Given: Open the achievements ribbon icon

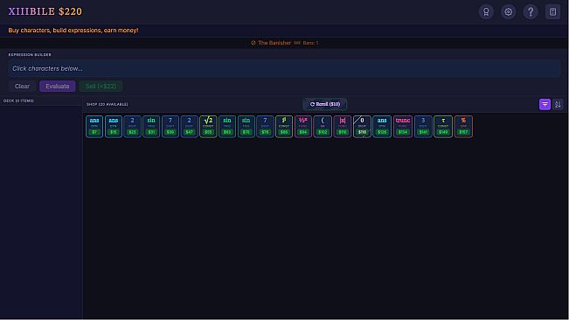Looking at the screenshot, I should [x=486, y=11].
